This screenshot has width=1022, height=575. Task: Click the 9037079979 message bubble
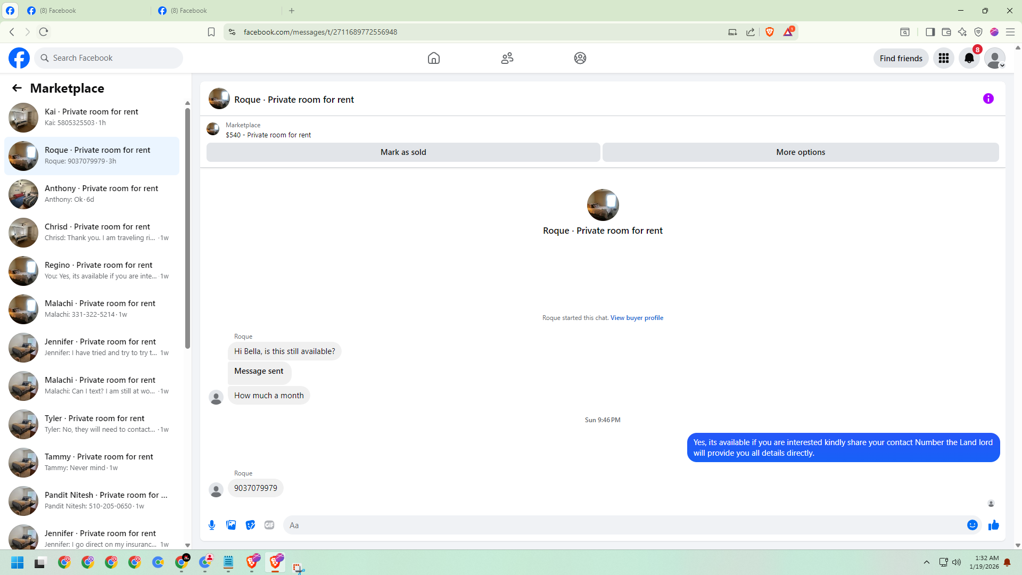(256, 488)
